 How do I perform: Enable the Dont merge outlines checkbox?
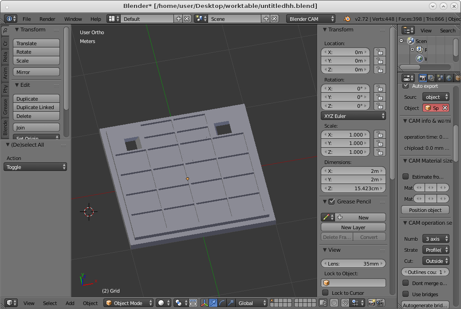click(x=406, y=283)
